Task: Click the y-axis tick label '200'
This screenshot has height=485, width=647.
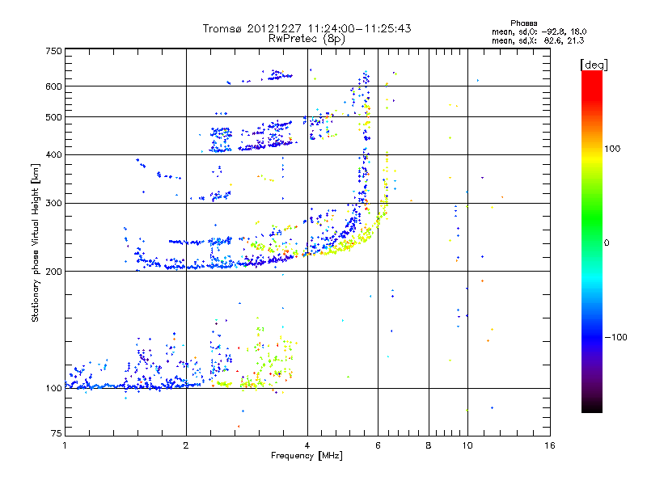Action: [53, 272]
